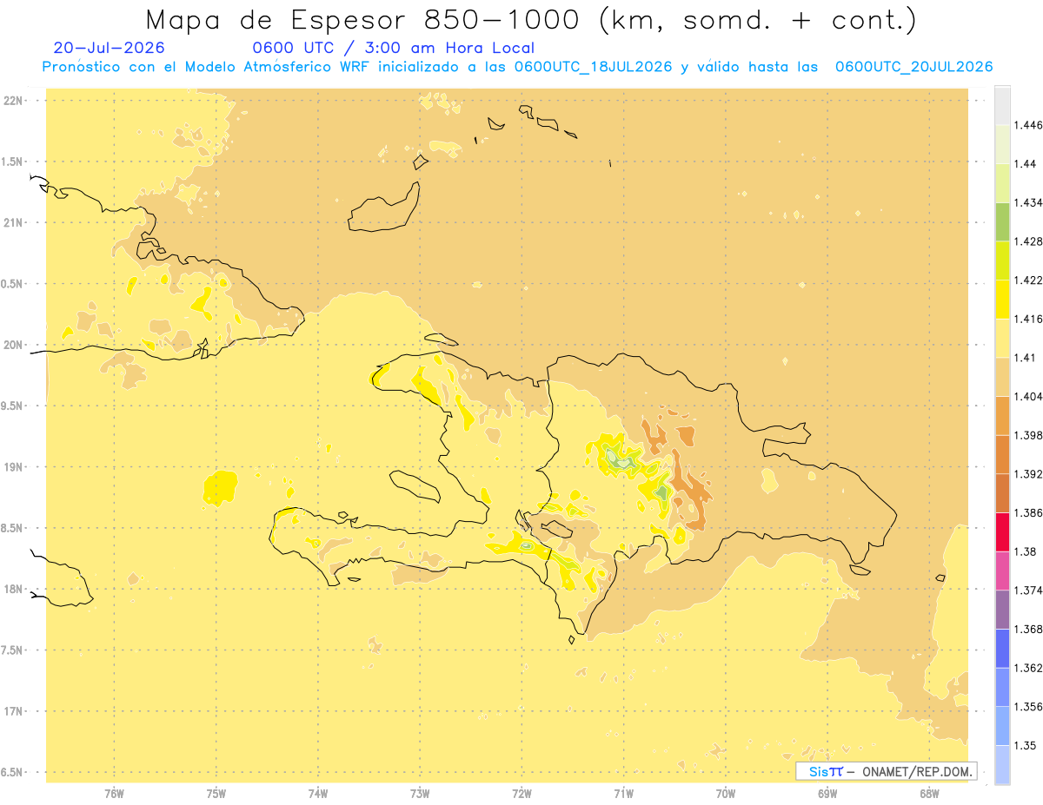The height and width of the screenshot is (805, 1043).
Task: Click the longitude label '70W'
Action: click(x=726, y=793)
